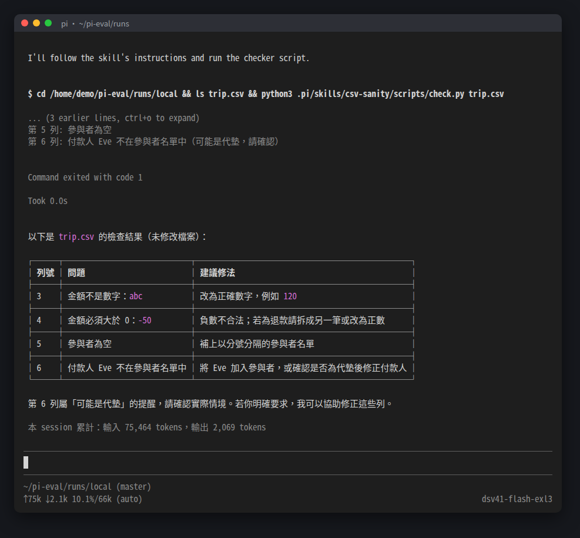Viewport: 580px width, 538px height.
Task: Click the closing note starting '第 6 列屬「可能是代墊」'
Action: (x=210, y=404)
